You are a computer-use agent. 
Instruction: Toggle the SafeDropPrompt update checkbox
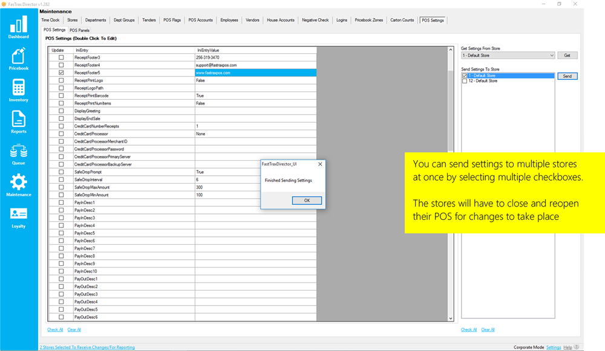click(x=61, y=172)
